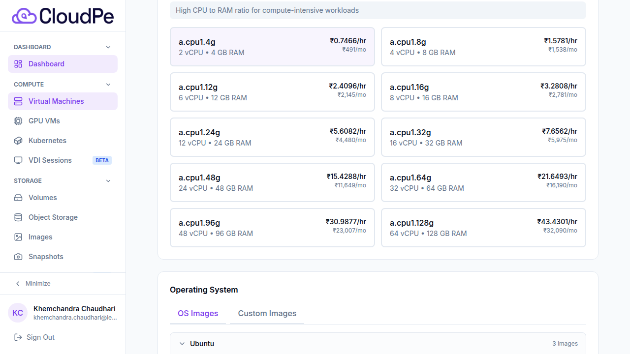Click the Kubernetes cube icon

pyautogui.click(x=18, y=141)
